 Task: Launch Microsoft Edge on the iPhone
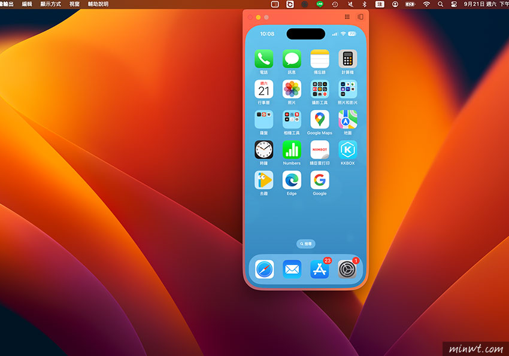point(292,180)
